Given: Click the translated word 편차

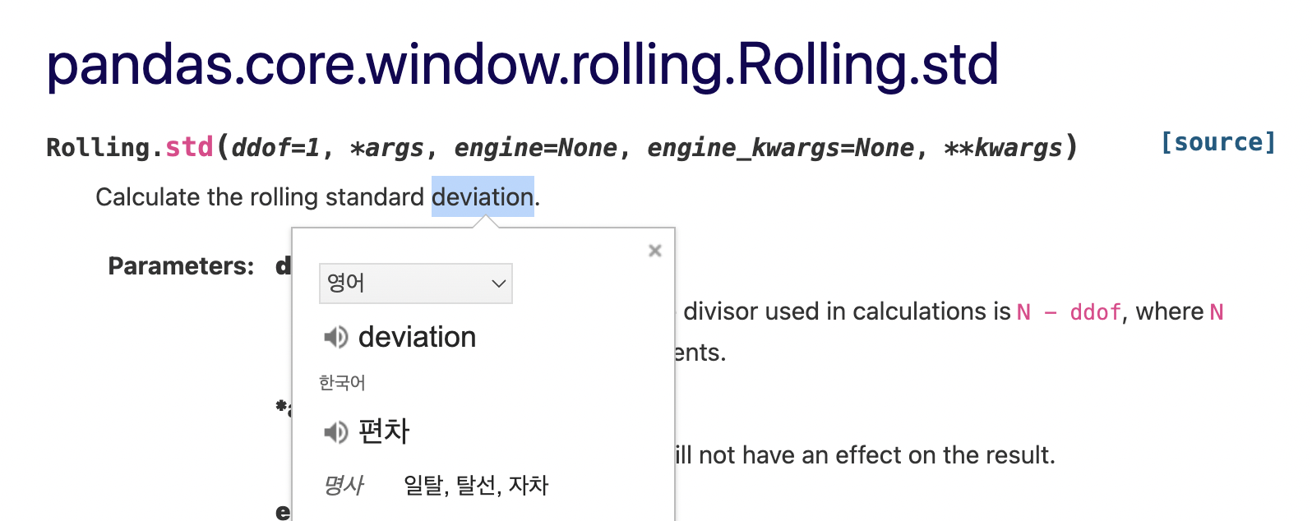Looking at the screenshot, I should [x=384, y=431].
